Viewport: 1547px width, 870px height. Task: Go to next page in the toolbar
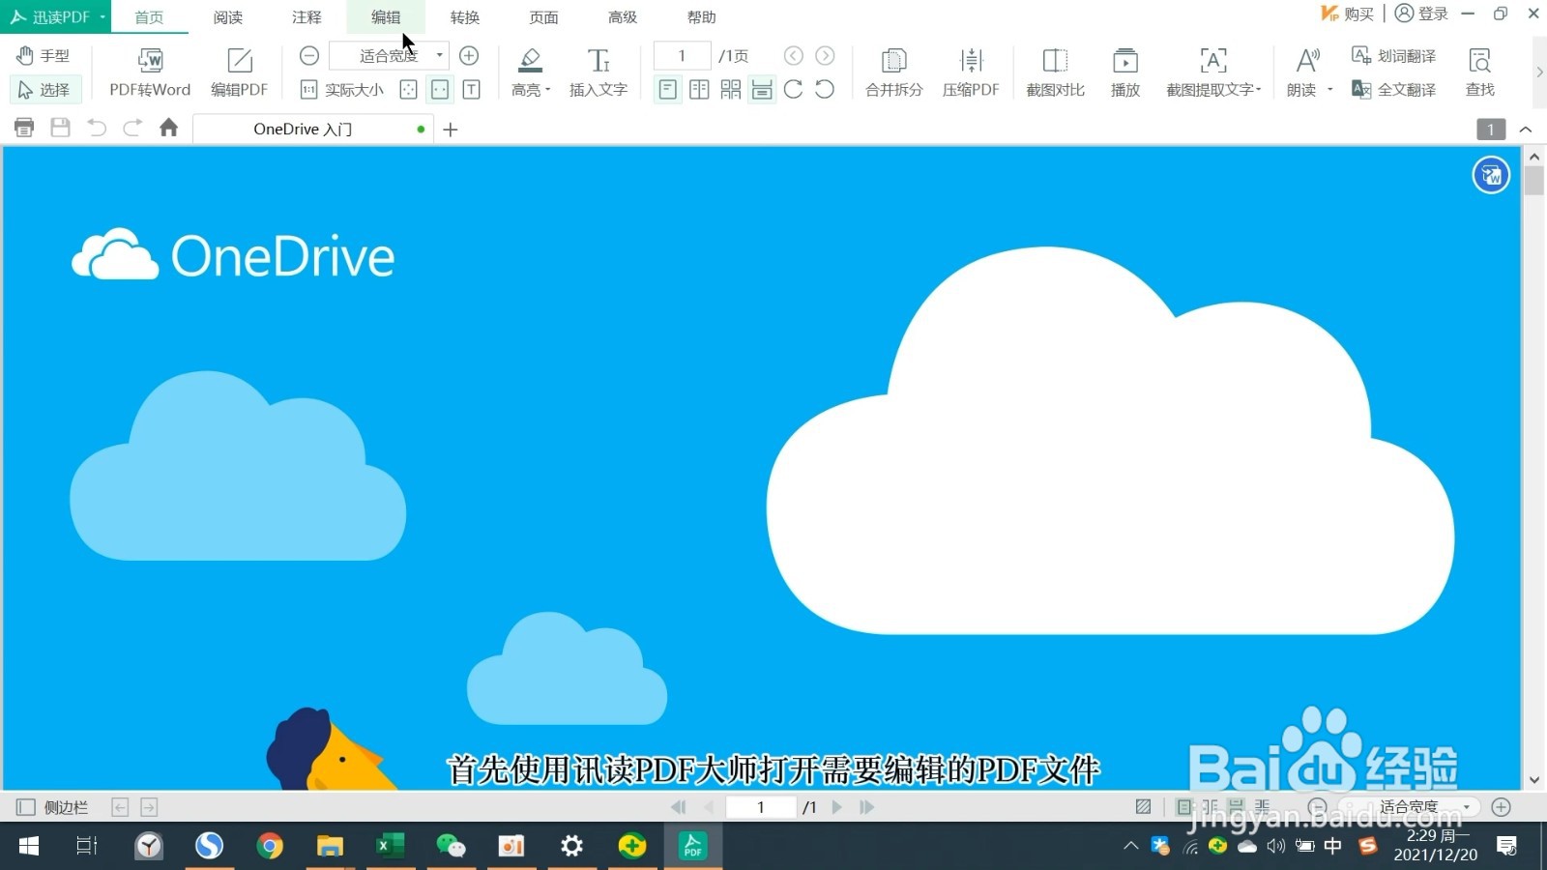(825, 56)
